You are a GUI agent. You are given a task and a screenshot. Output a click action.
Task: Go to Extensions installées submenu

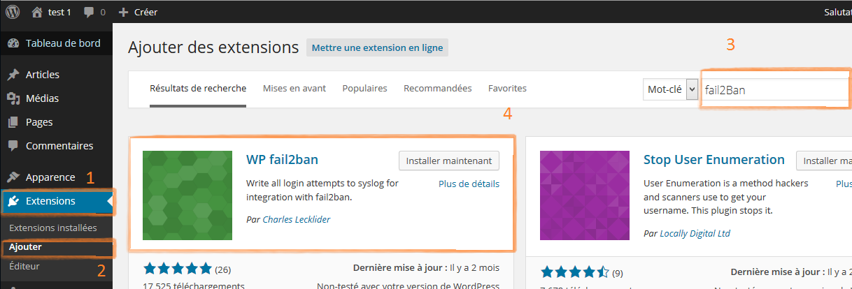tap(53, 228)
